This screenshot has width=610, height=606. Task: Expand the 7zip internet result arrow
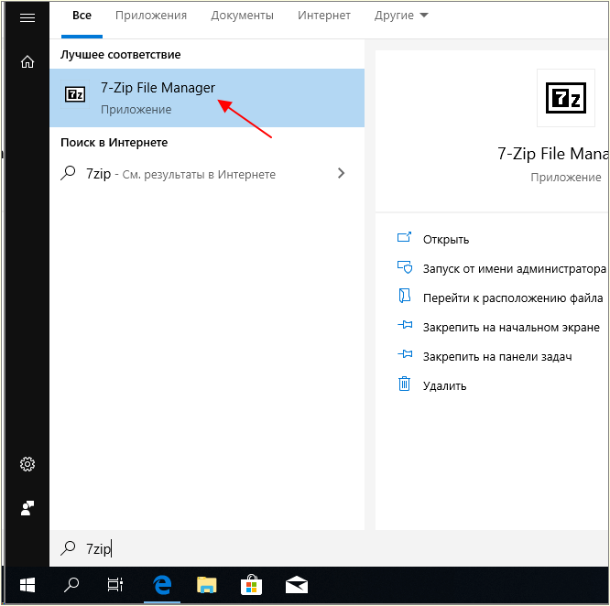tap(342, 173)
